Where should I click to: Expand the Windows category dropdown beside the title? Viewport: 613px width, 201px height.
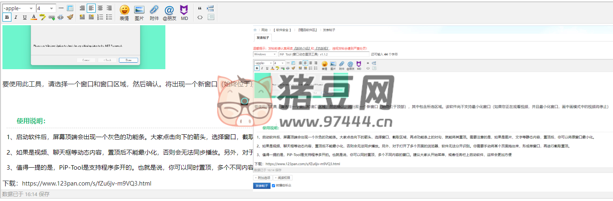(x=265, y=54)
